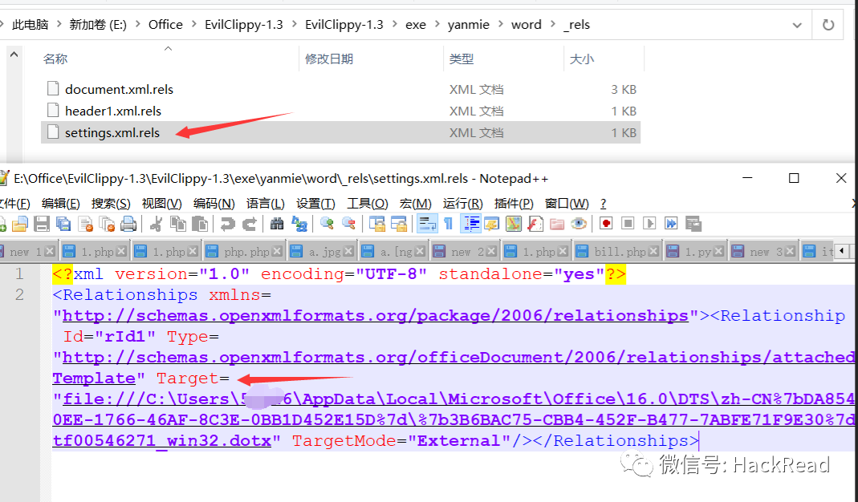Image resolution: width=858 pixels, height=502 pixels.
Task: Click the tab bar scroll-left arrow
Action: coord(842,251)
